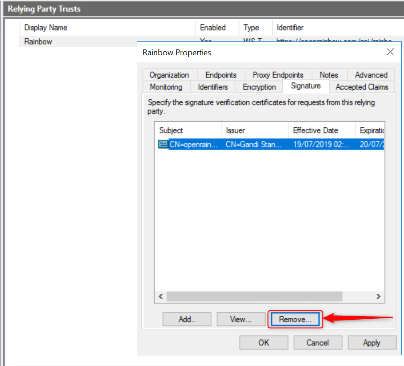Confirm changes with the OK button

264,342
